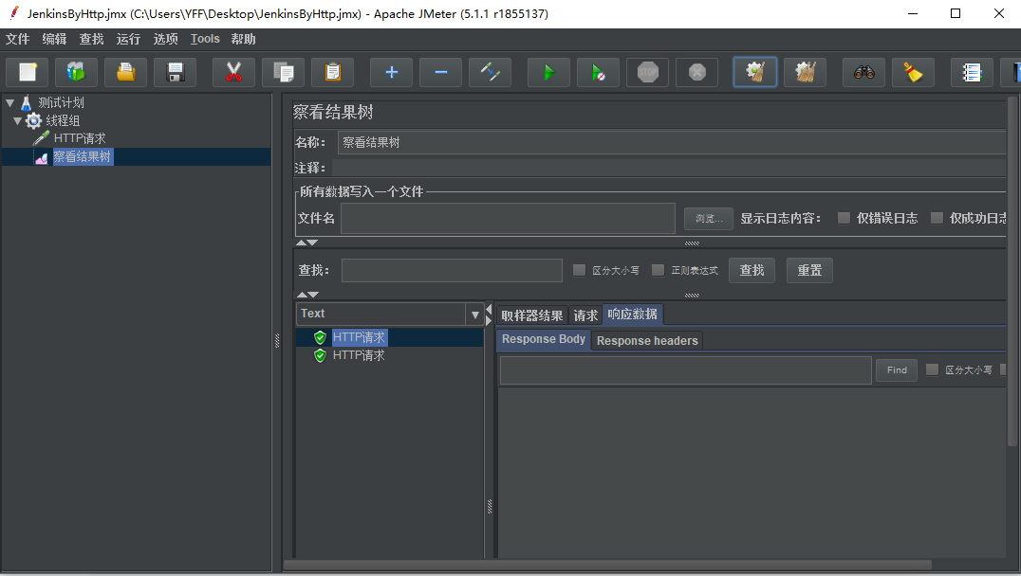Click the Clear All double broom icon
The height and width of the screenshot is (576, 1021).
[806, 72]
